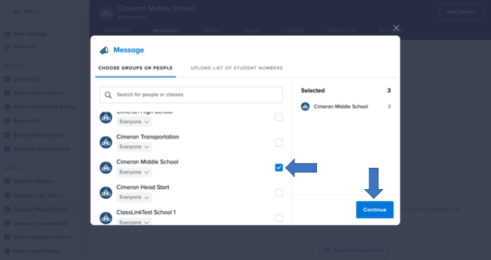
Task: Close the Message dialog with the X
Action: [396, 28]
